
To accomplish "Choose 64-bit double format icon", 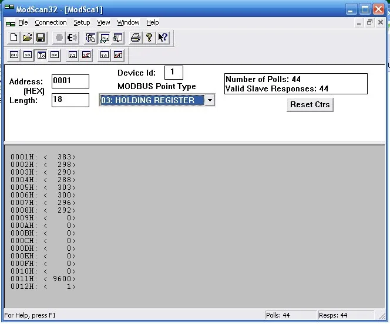I will (104, 55).
